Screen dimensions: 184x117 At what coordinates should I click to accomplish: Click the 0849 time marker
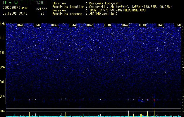click(160, 25)
